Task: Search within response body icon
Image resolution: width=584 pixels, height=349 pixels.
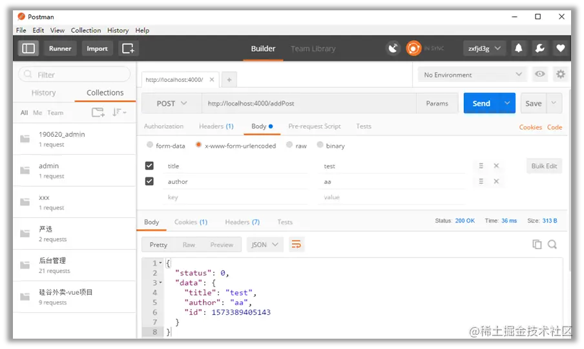Action: pyautogui.click(x=552, y=244)
